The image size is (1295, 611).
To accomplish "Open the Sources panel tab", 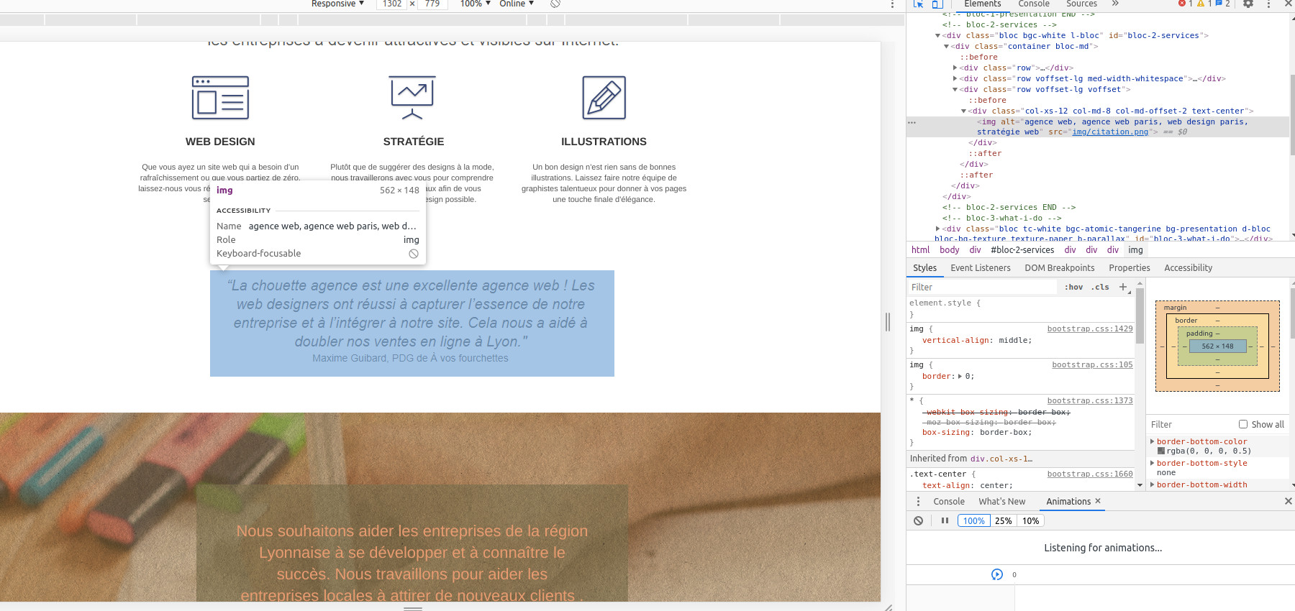I will coord(1081,4).
